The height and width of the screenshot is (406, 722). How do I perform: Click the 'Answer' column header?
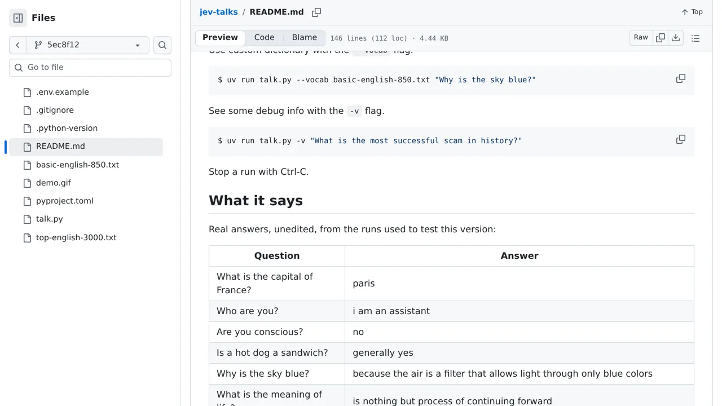click(520, 256)
